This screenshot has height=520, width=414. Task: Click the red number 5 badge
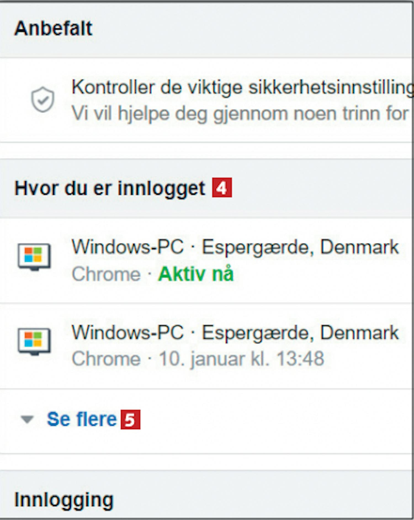pyautogui.click(x=130, y=420)
